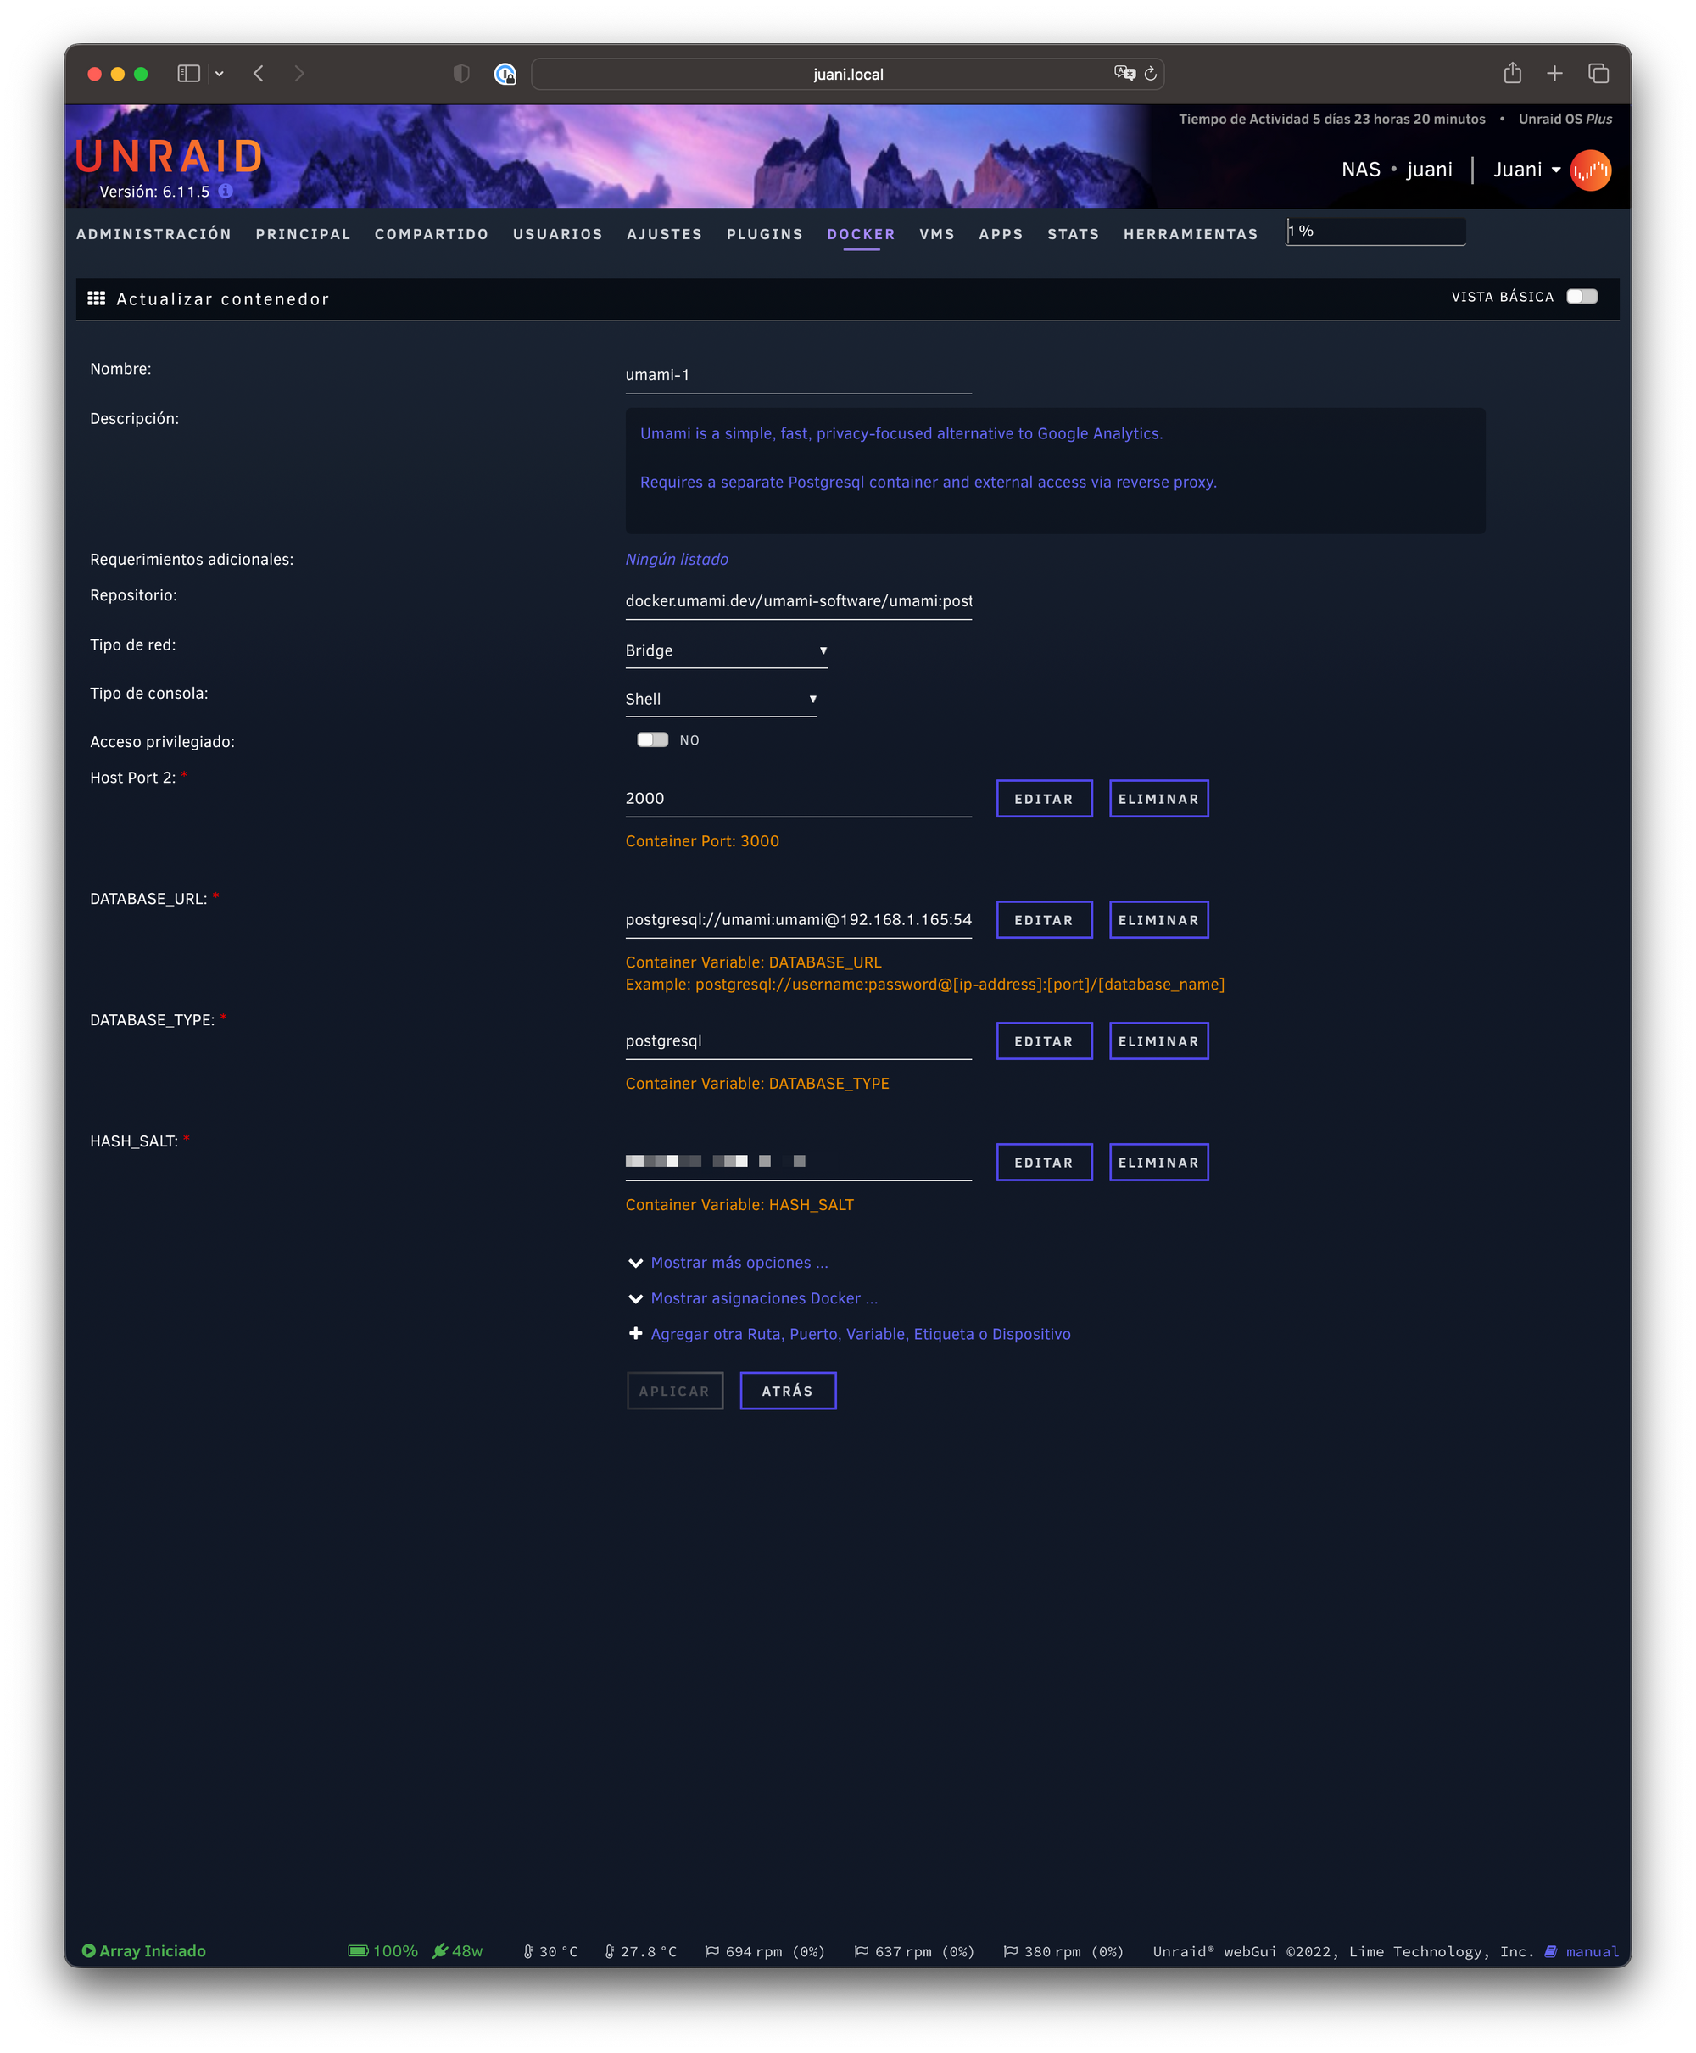Viewport: 1696px width, 2053px height.
Task: Click the 694 rpm fan icon
Action: (712, 1951)
